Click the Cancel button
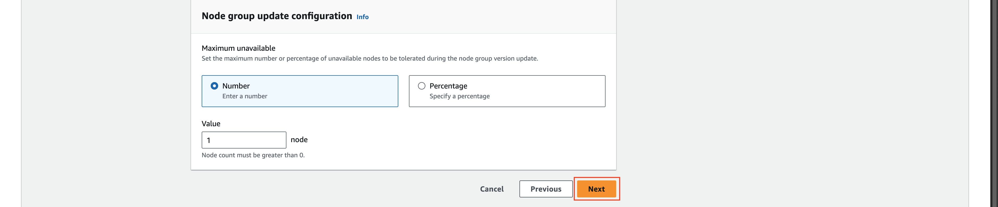 [x=492, y=189]
